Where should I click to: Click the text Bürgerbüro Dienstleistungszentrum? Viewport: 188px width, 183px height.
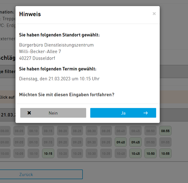[56, 45]
